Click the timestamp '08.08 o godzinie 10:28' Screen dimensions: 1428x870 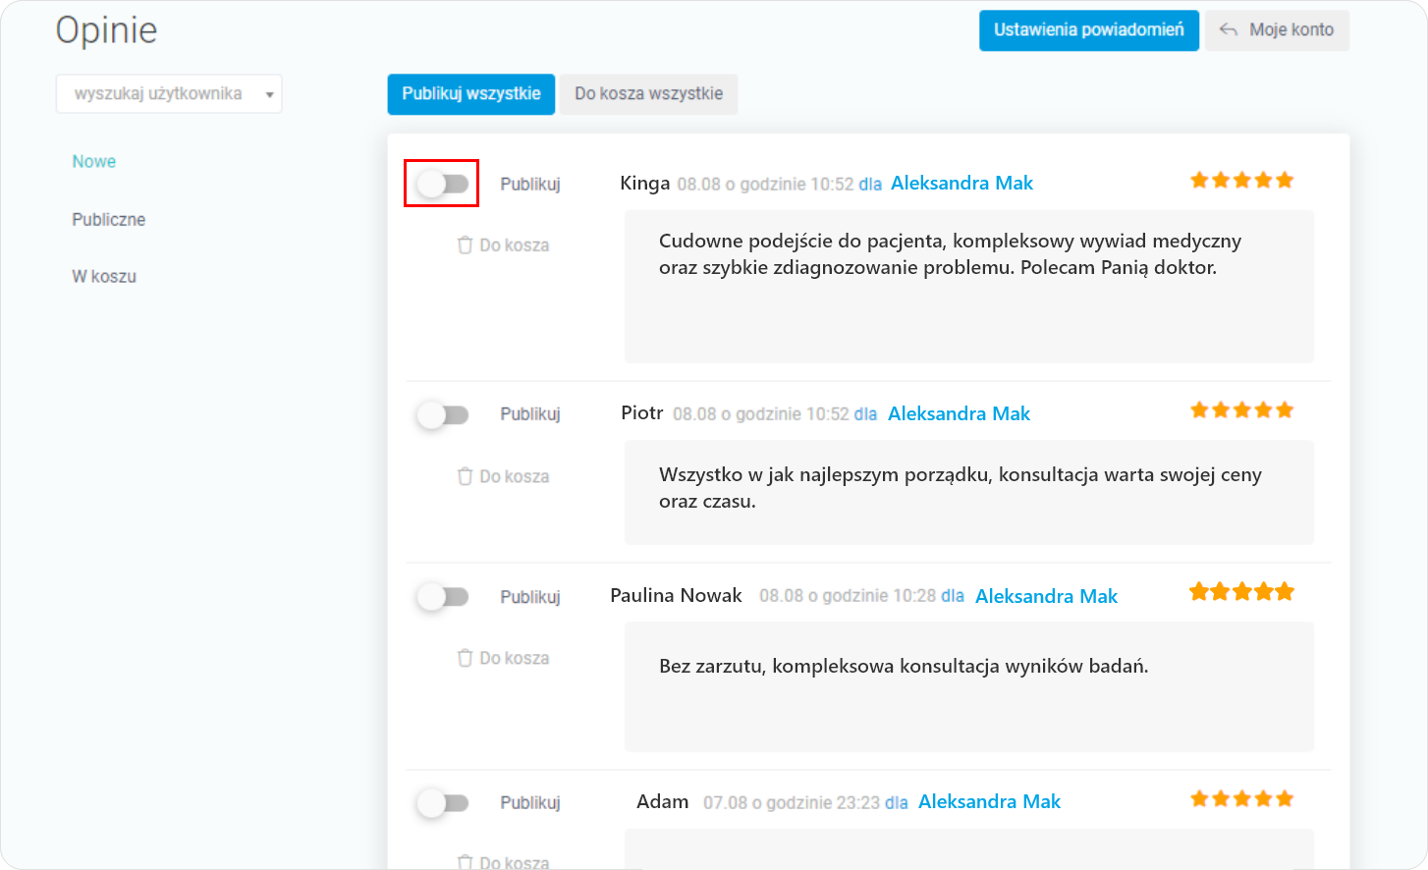[x=848, y=596]
